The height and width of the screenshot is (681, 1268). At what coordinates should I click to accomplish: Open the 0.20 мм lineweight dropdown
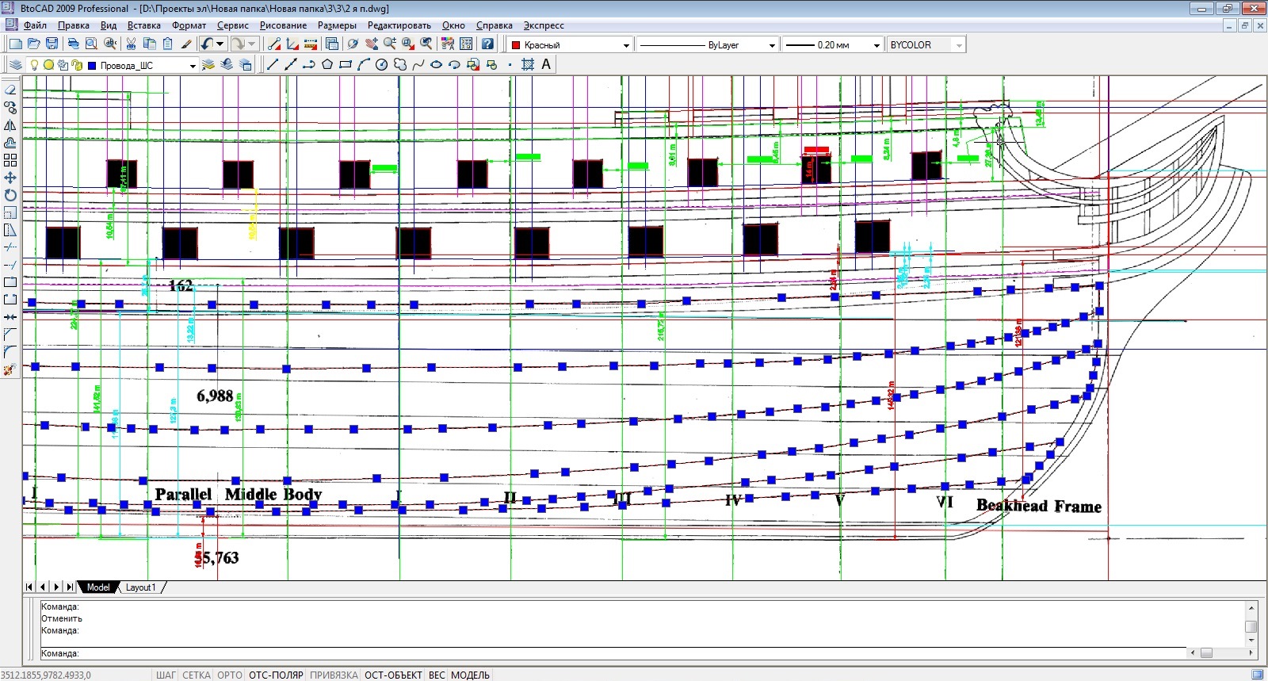(877, 45)
